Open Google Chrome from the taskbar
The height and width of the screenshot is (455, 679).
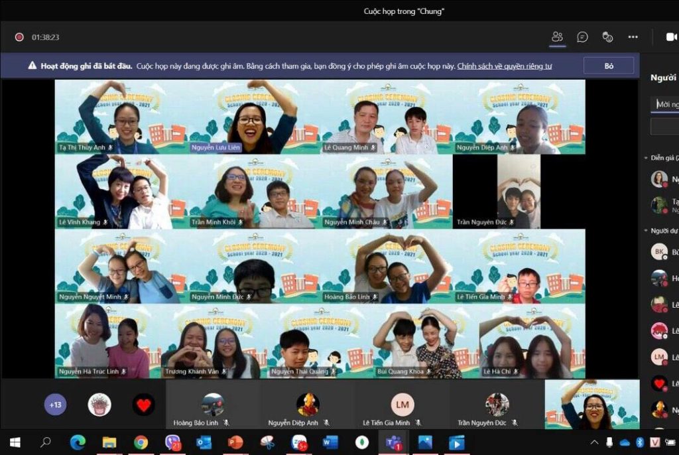(x=141, y=442)
